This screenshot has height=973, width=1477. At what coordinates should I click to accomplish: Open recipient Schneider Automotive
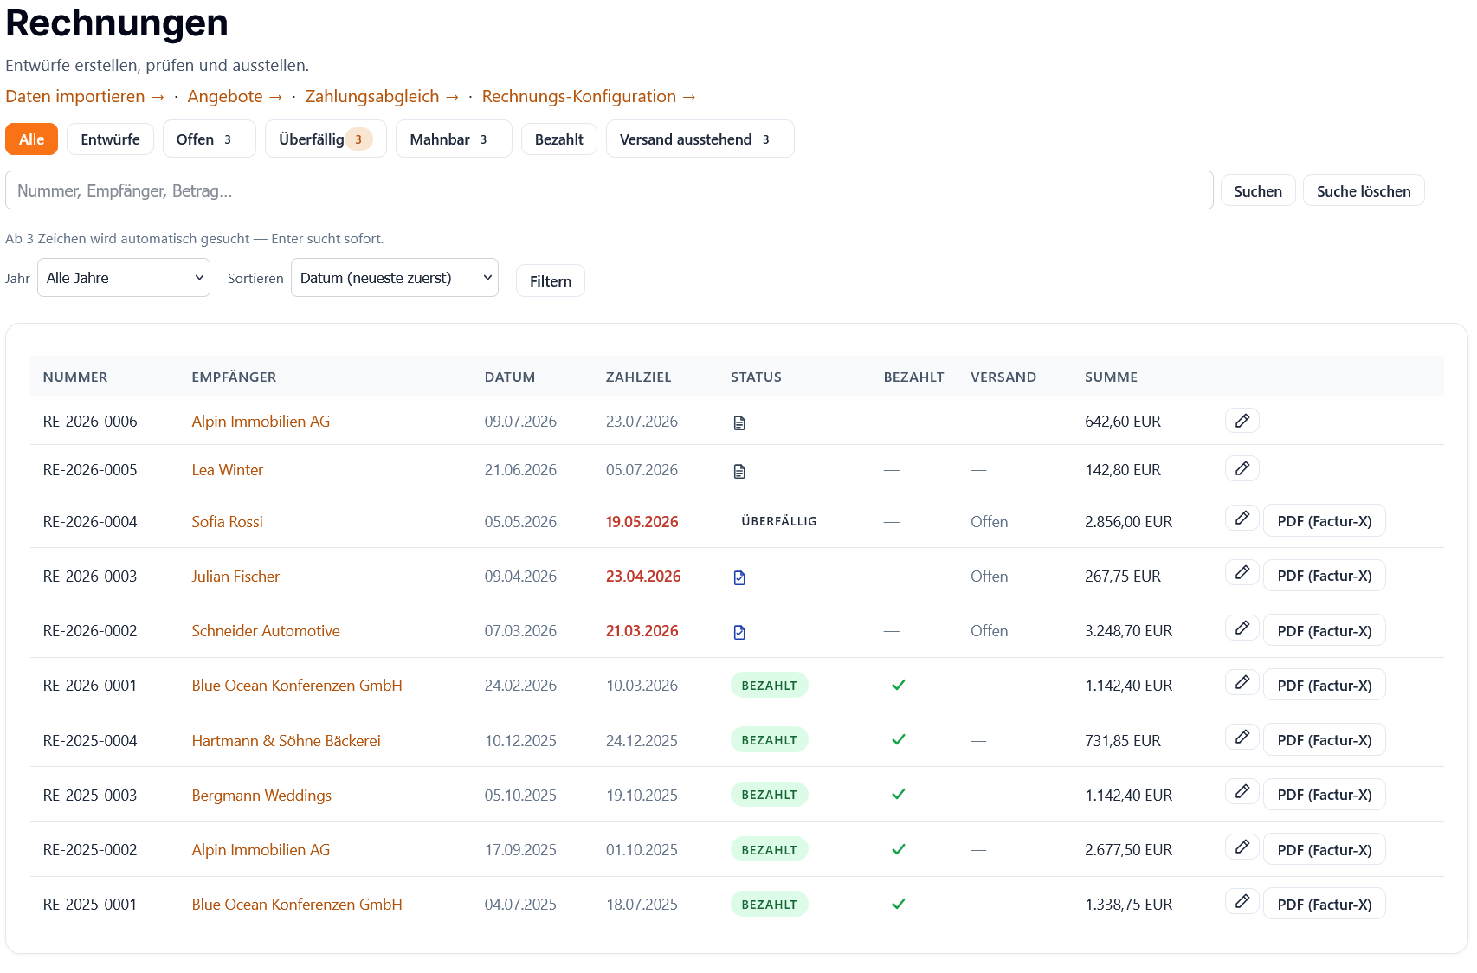266,631
